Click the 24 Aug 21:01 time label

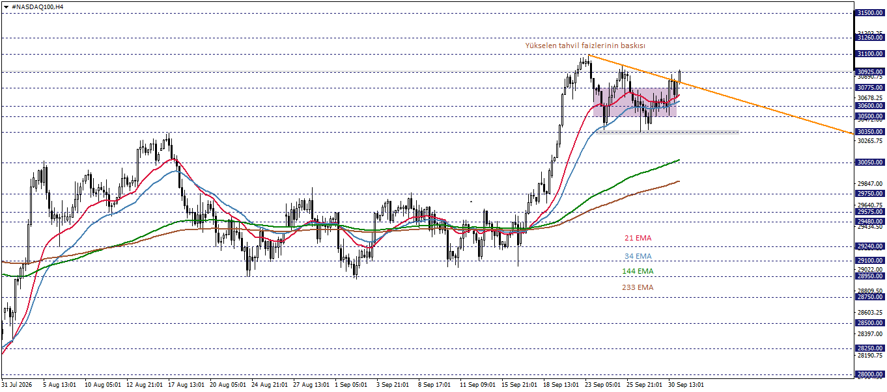(x=269, y=385)
